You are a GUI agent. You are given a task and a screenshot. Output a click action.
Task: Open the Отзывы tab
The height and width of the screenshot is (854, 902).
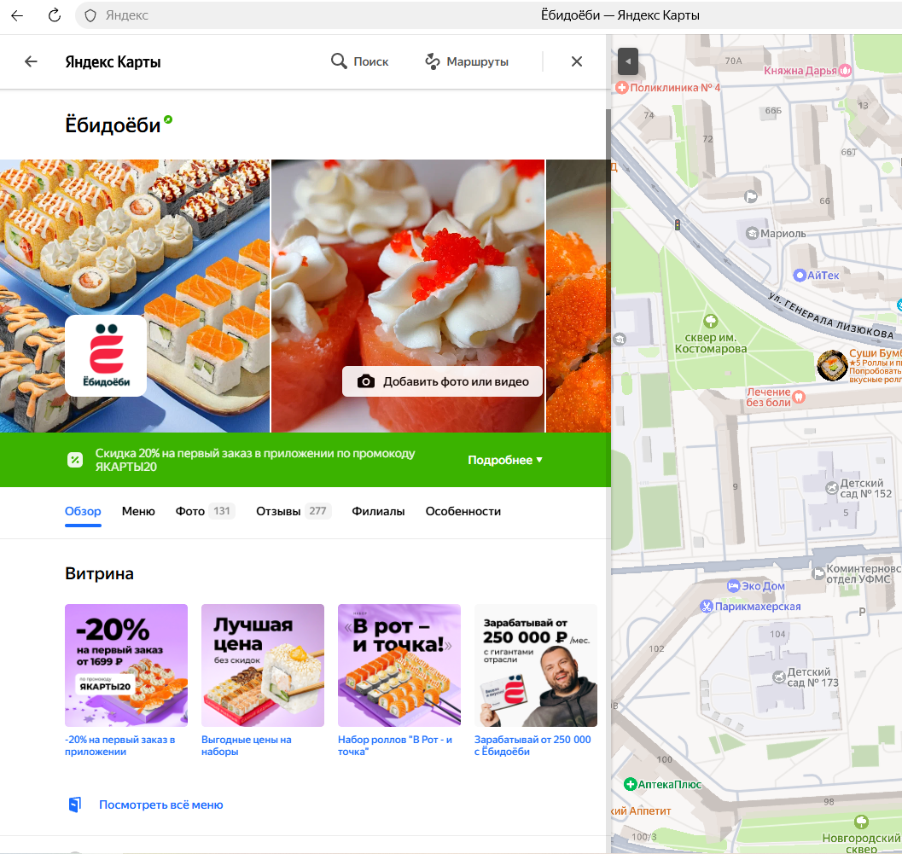click(x=281, y=511)
